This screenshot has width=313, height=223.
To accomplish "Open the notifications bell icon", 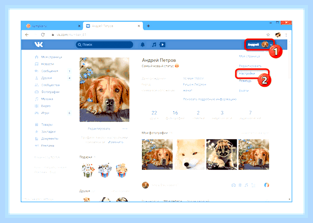I will point(142,44).
